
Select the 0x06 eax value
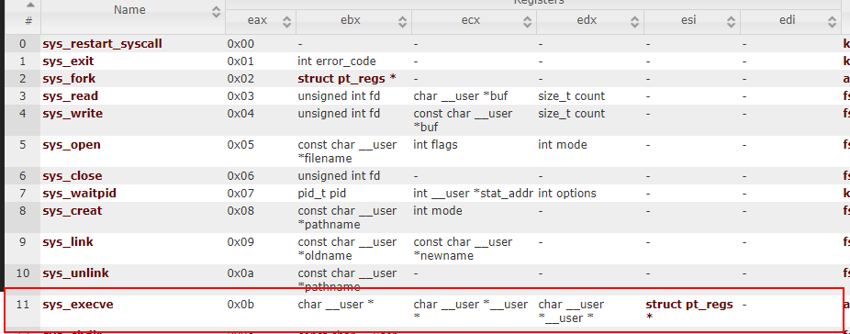coord(240,175)
